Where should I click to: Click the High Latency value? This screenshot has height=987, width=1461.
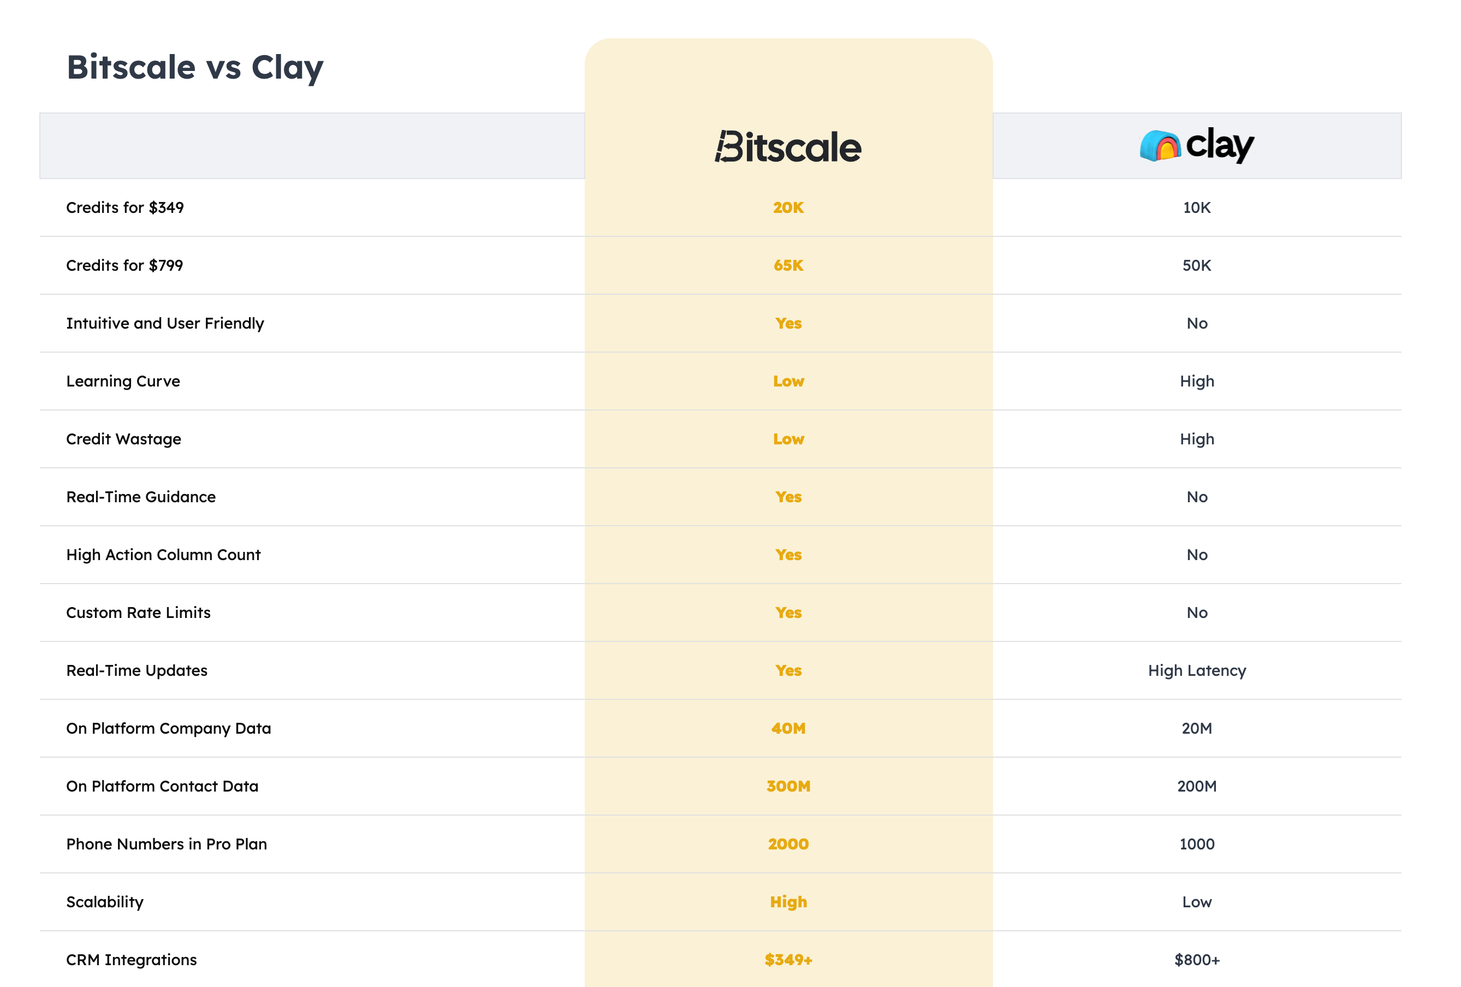click(1196, 670)
